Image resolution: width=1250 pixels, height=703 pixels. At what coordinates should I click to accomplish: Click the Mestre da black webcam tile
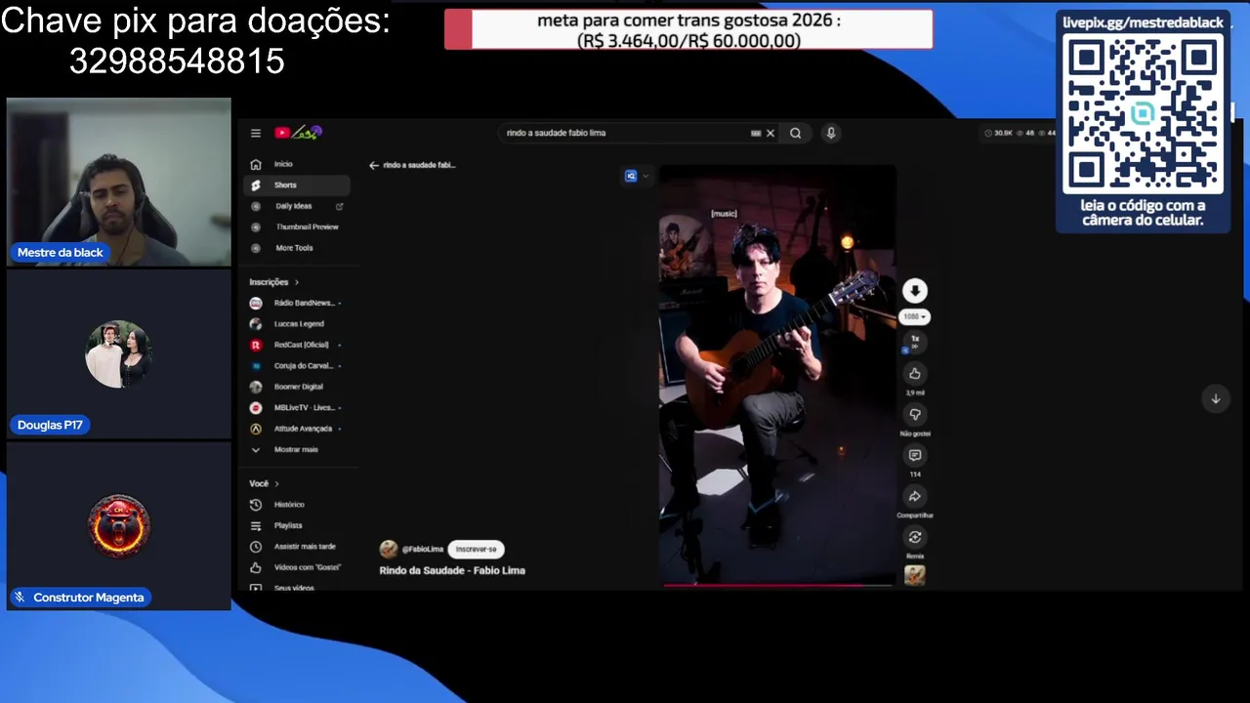(119, 182)
